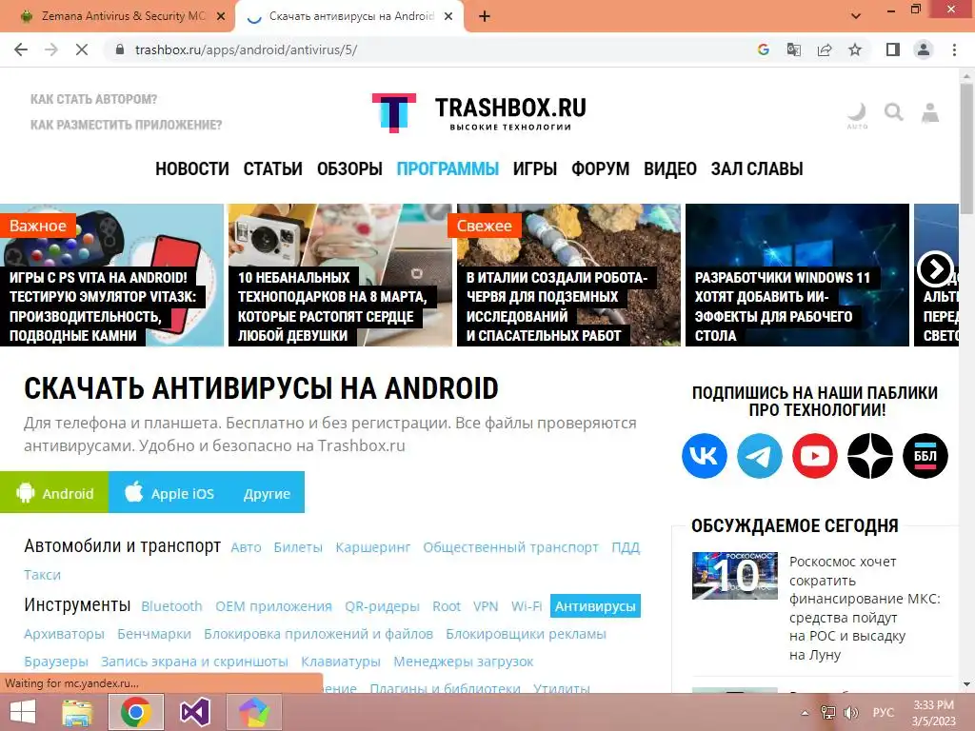Open the Программы menu item
Screen dimensions: 975x731
coord(448,168)
